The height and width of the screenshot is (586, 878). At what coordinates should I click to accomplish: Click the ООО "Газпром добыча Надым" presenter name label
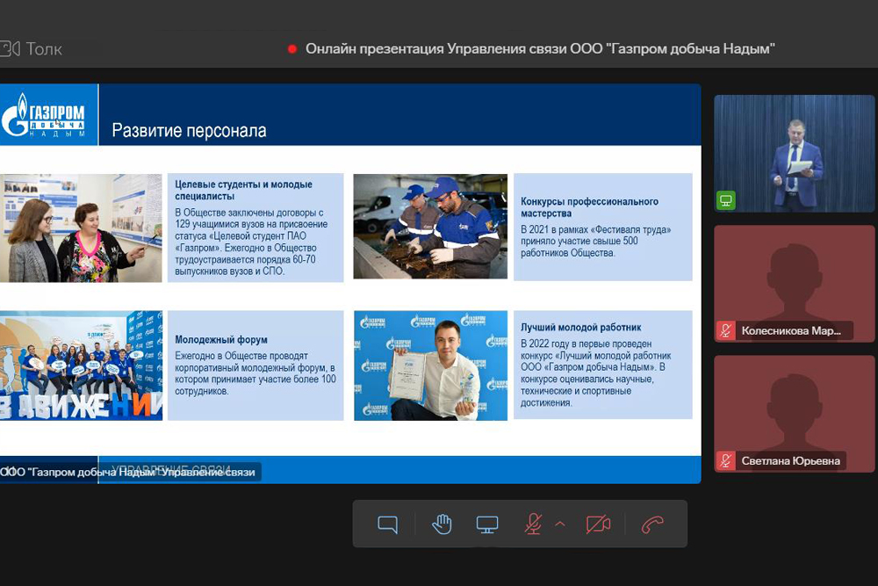click(x=130, y=472)
